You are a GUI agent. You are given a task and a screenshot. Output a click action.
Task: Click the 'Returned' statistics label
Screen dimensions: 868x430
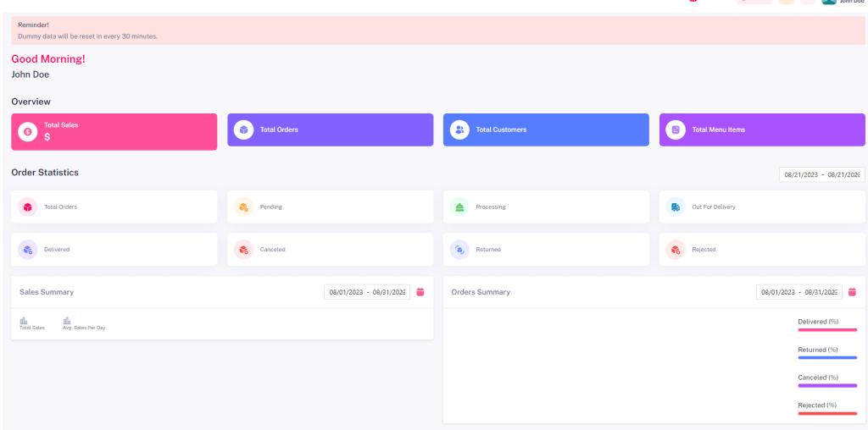[x=488, y=250]
